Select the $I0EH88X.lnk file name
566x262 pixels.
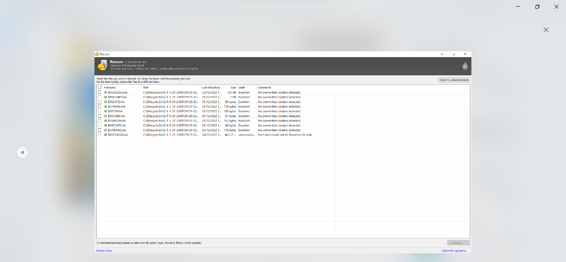[116, 116]
